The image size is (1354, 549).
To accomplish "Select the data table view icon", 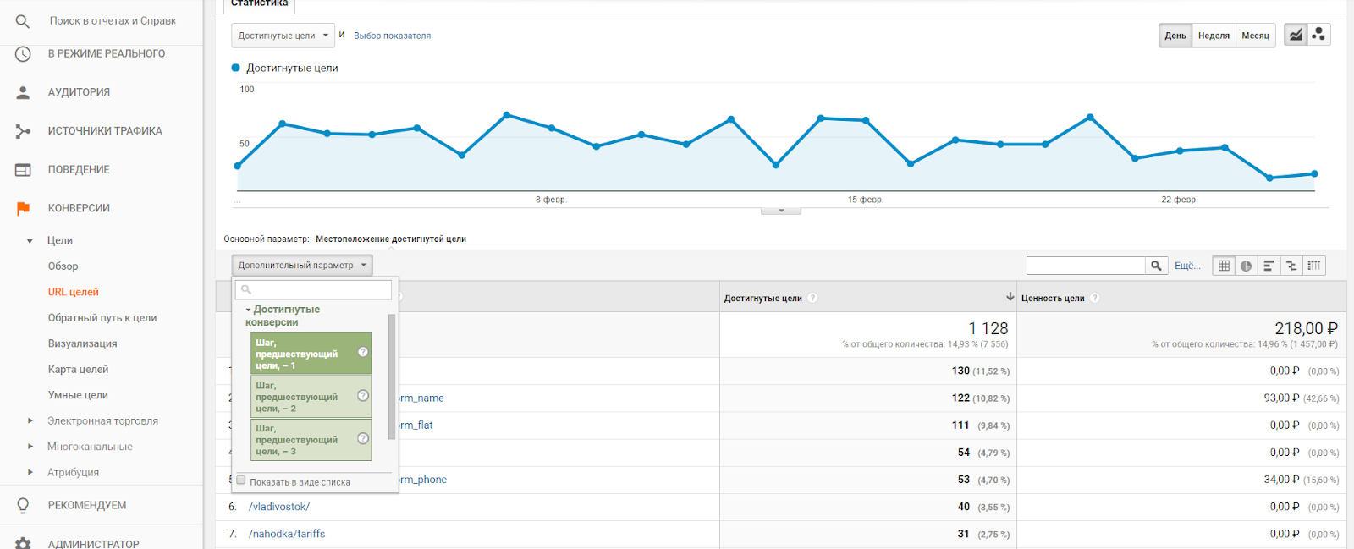I will pyautogui.click(x=1224, y=266).
